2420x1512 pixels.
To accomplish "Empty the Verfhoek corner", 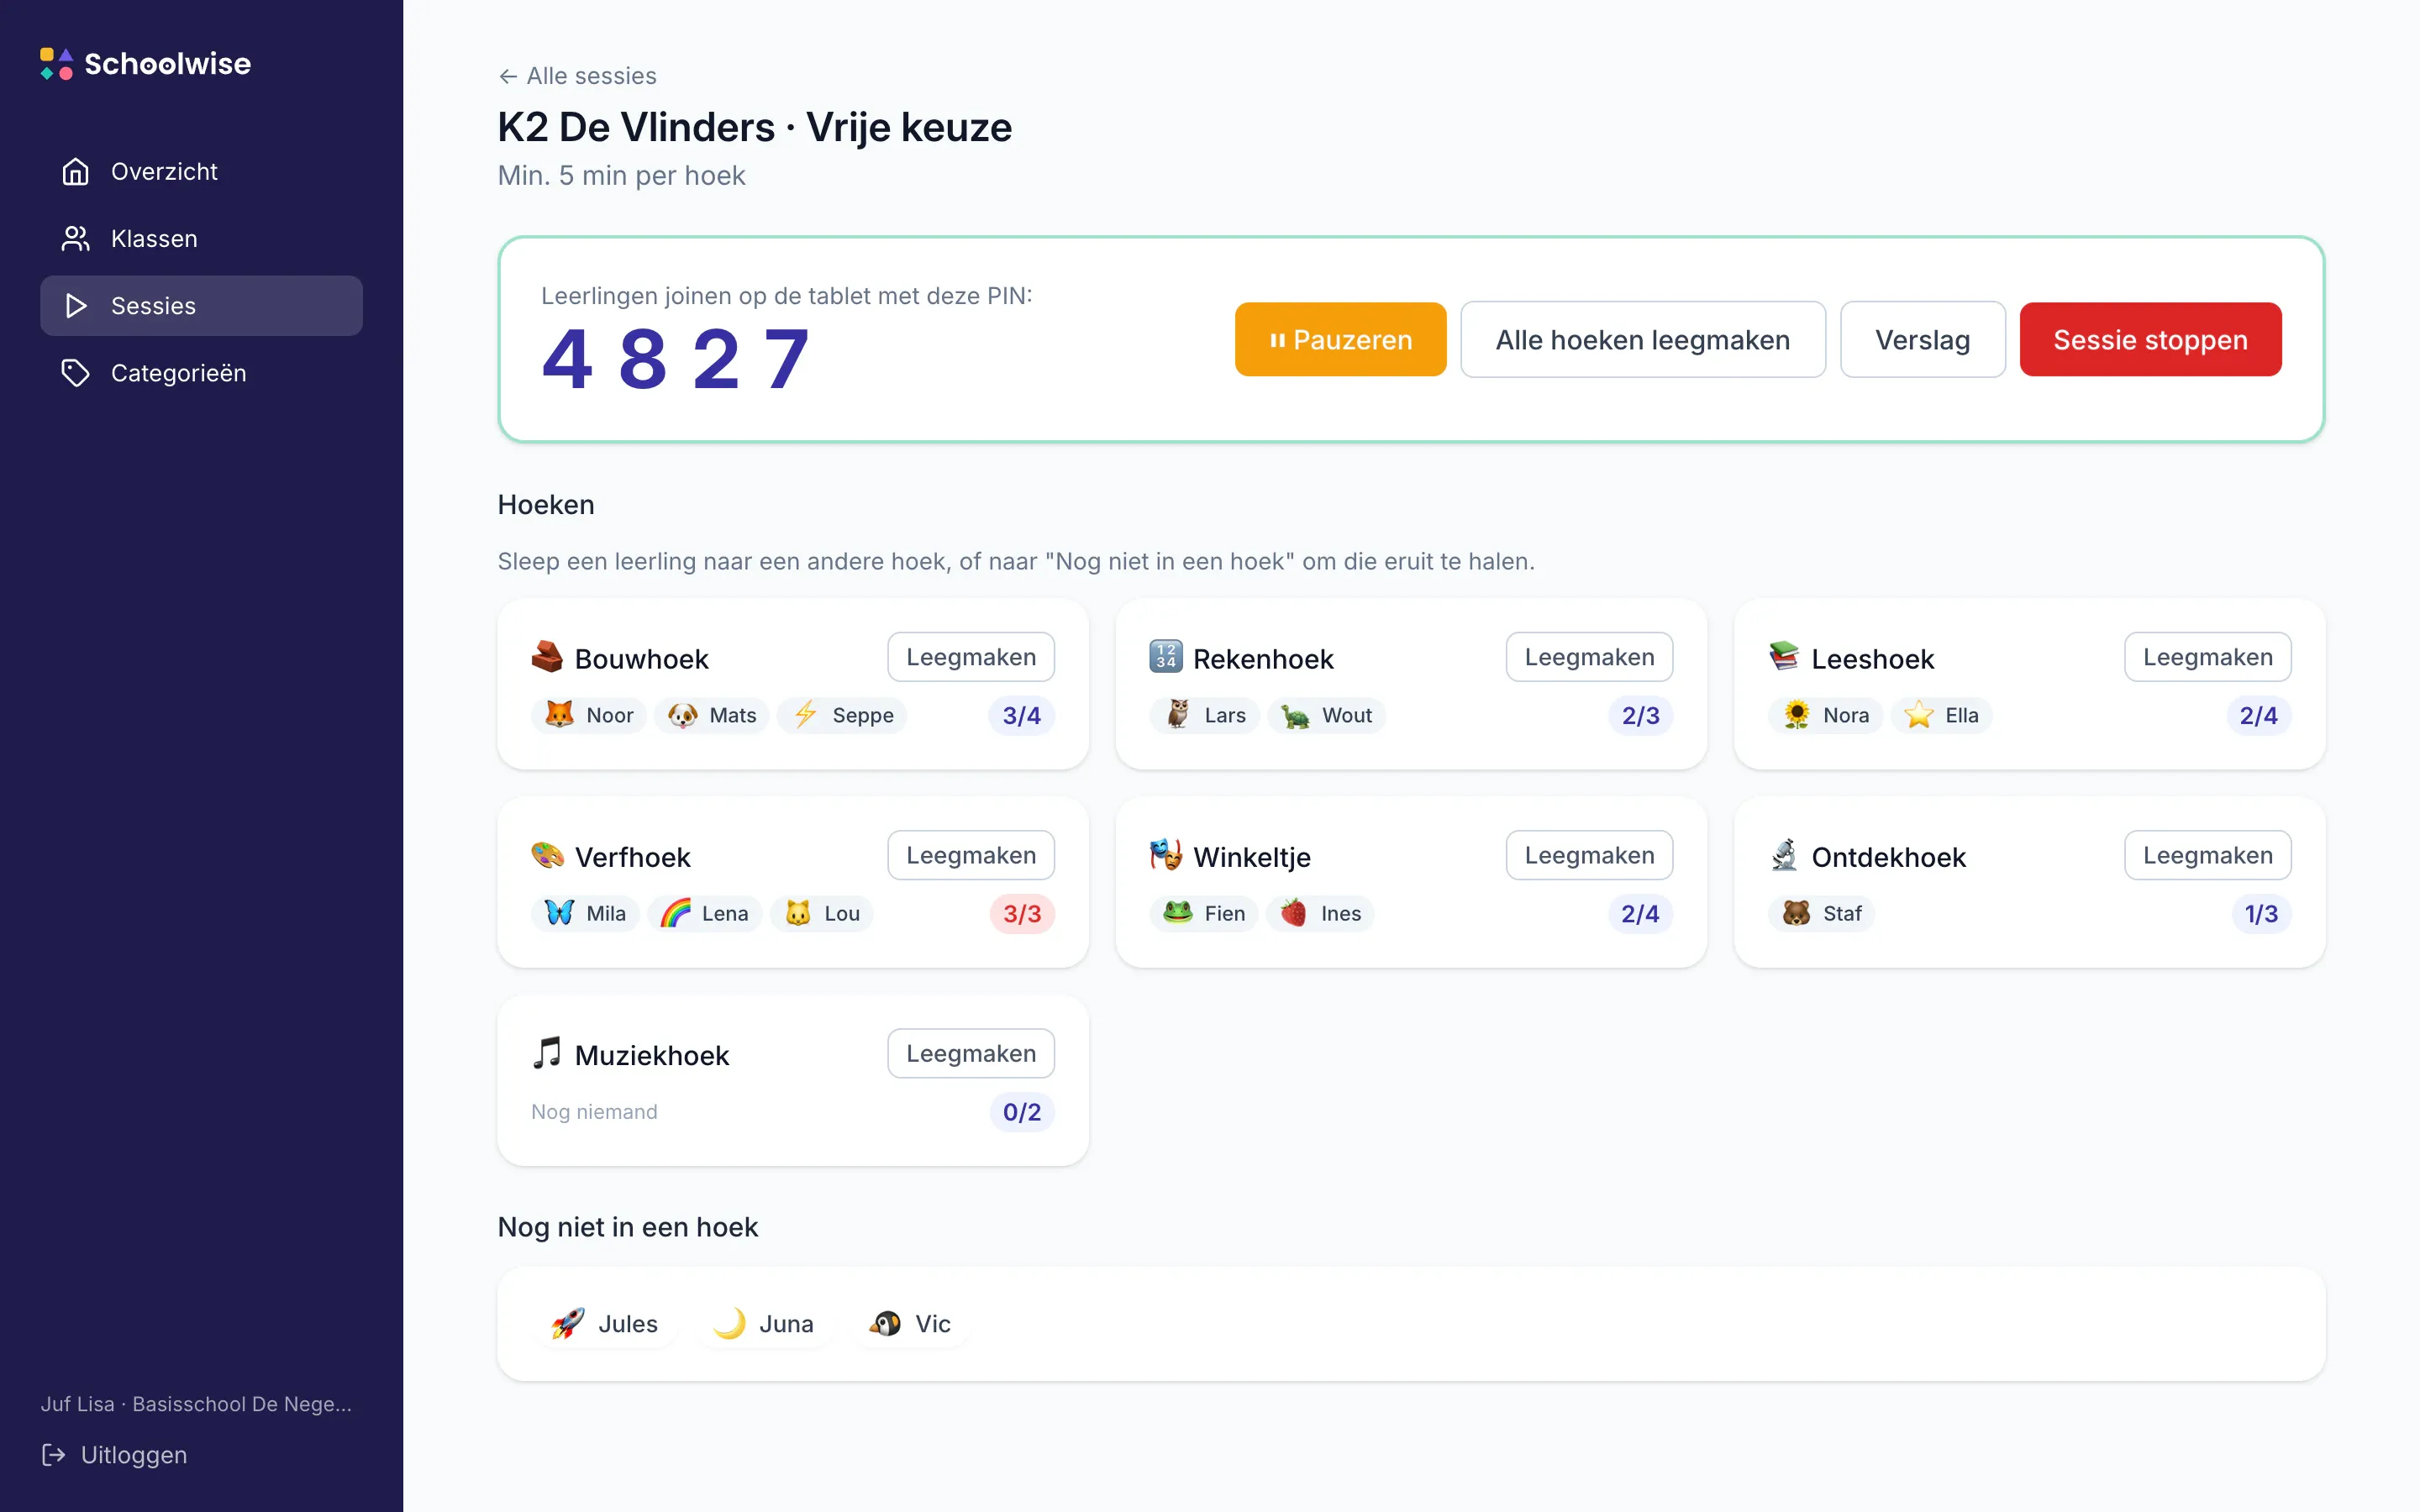I will pos(970,855).
